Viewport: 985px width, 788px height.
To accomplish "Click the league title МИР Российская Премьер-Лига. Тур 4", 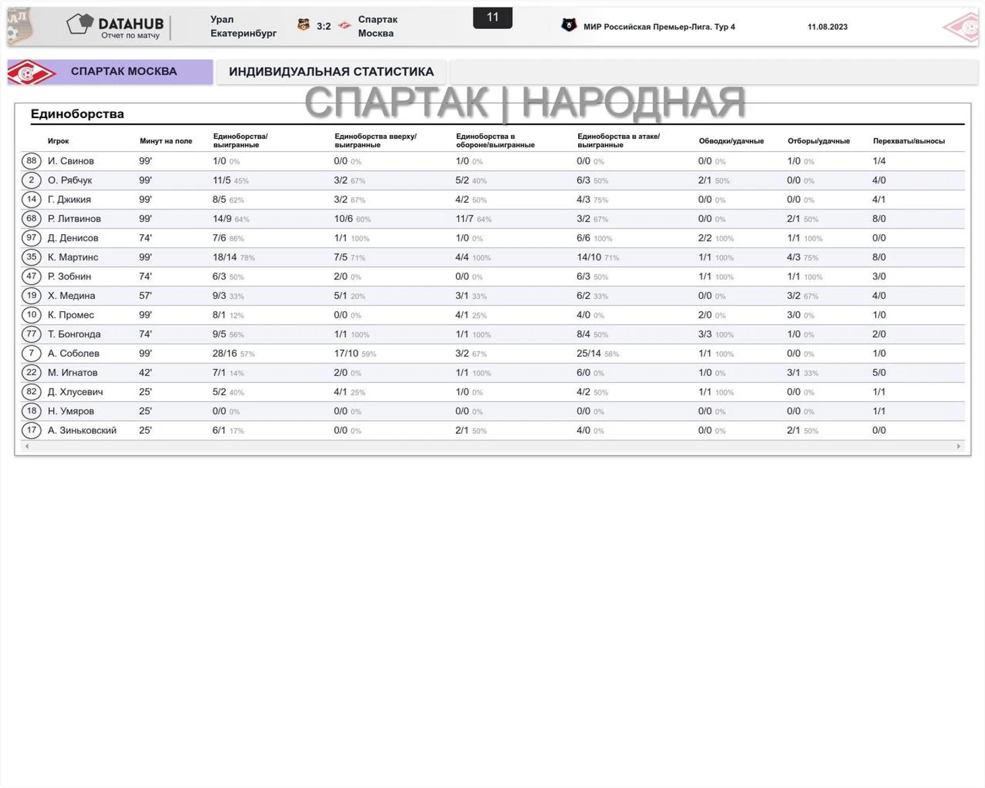I will (x=659, y=27).
